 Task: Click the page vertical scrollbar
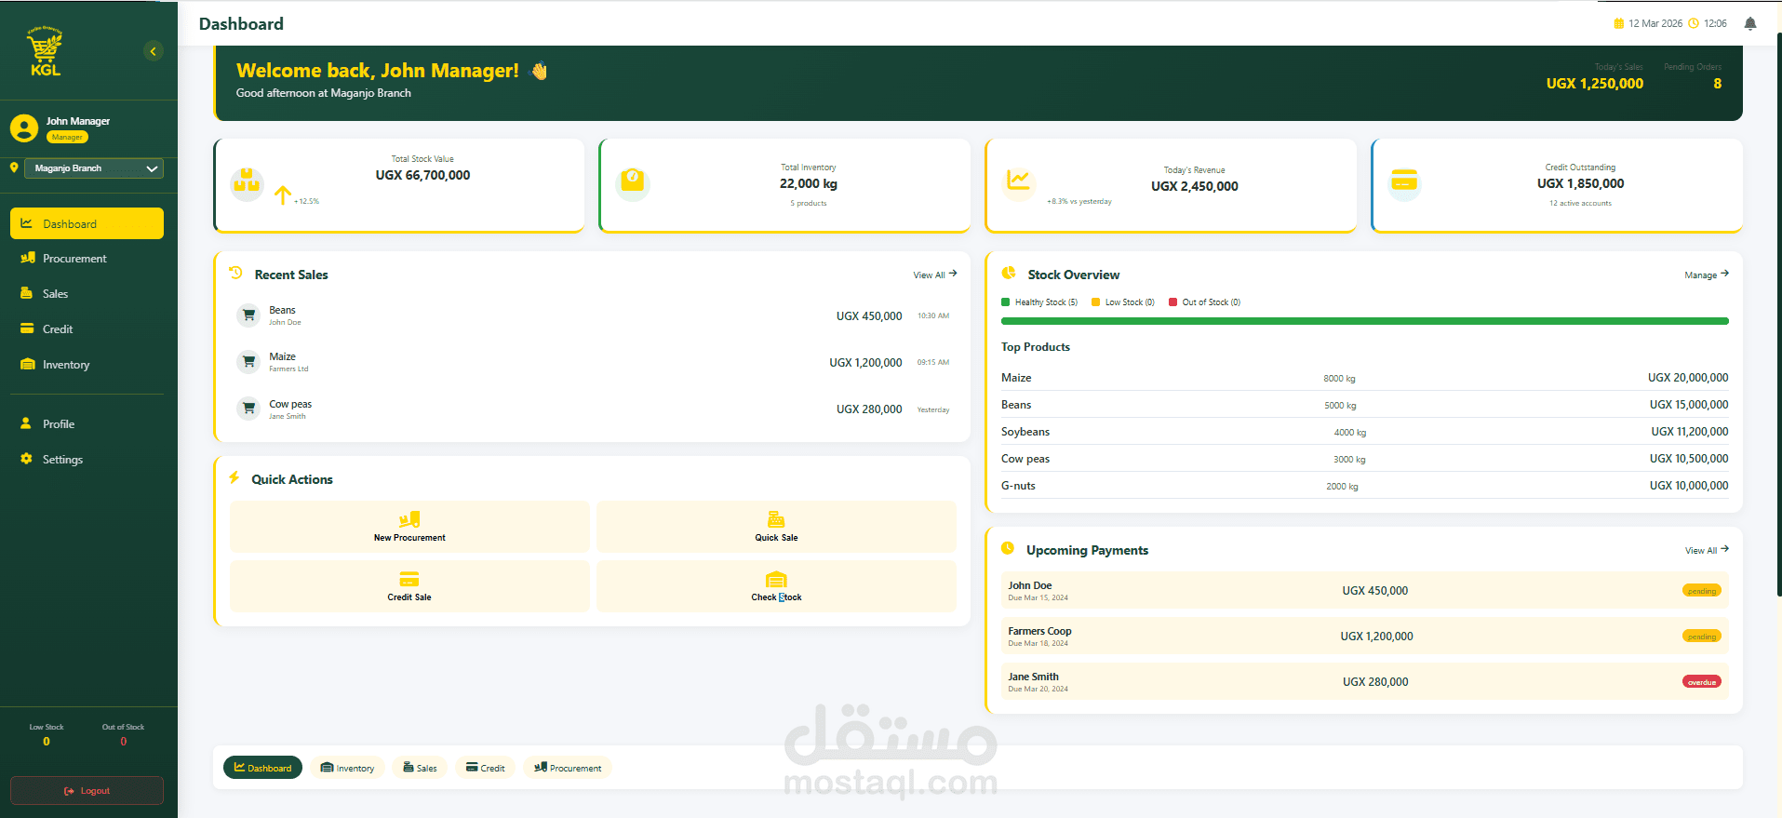tap(1778, 316)
